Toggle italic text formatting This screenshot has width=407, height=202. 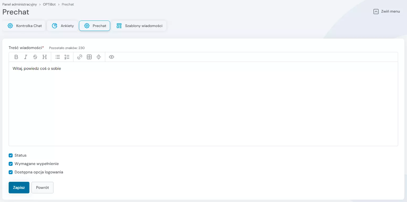pos(26,57)
